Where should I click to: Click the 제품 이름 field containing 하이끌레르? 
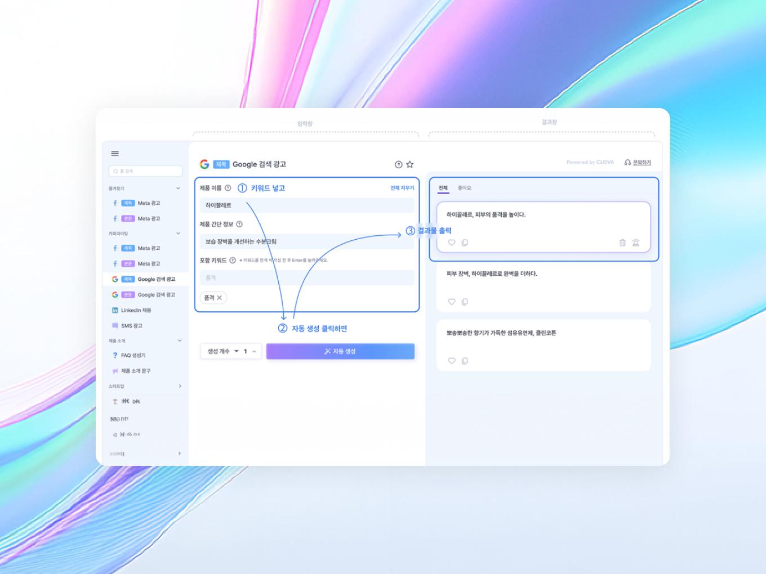click(x=307, y=205)
